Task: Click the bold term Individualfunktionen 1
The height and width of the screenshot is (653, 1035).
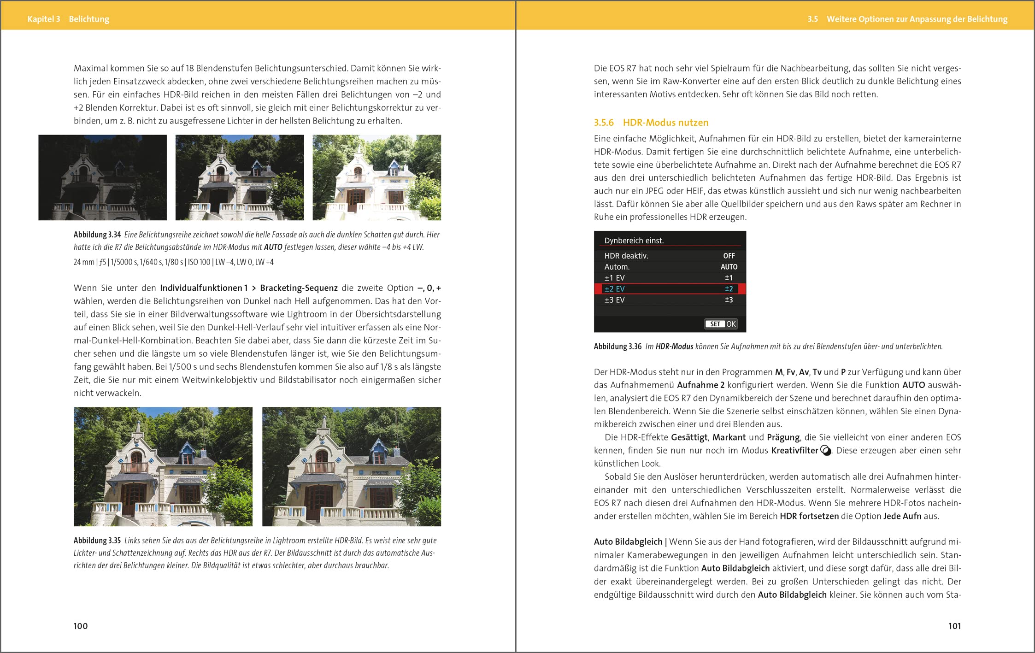Action: tap(204, 288)
